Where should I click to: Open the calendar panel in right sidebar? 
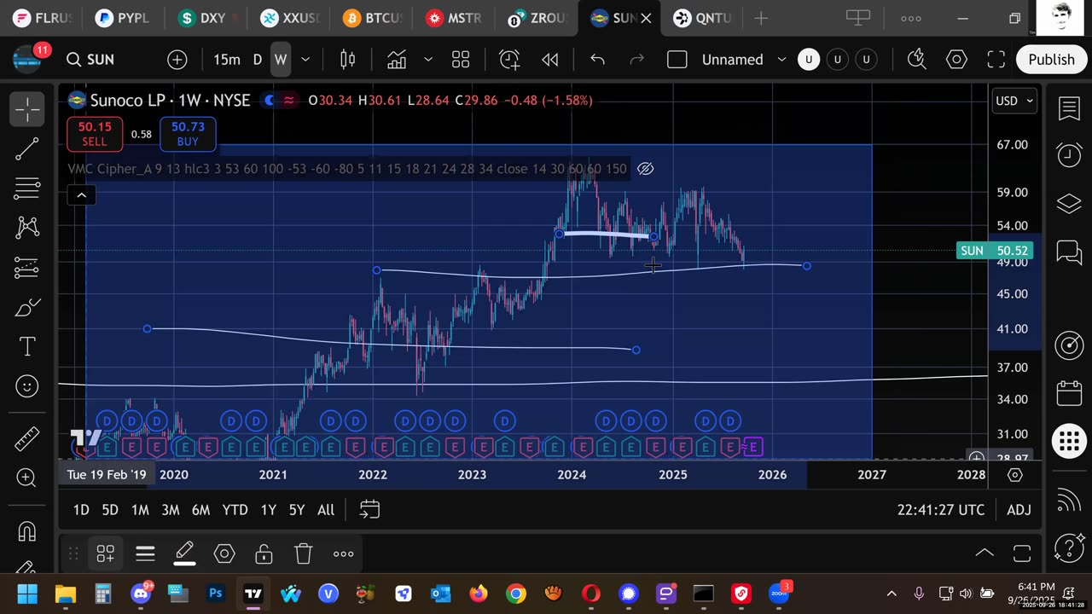click(1069, 393)
